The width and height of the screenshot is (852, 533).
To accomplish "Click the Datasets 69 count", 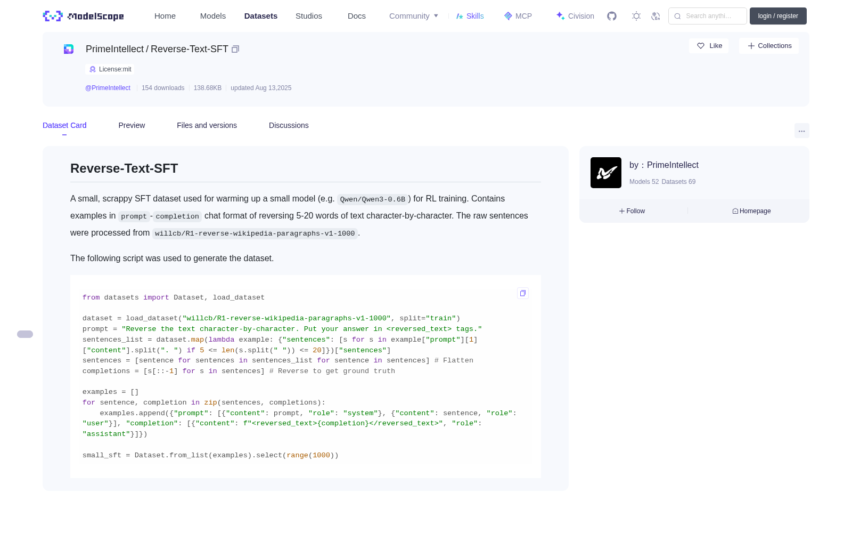I will [x=678, y=182].
